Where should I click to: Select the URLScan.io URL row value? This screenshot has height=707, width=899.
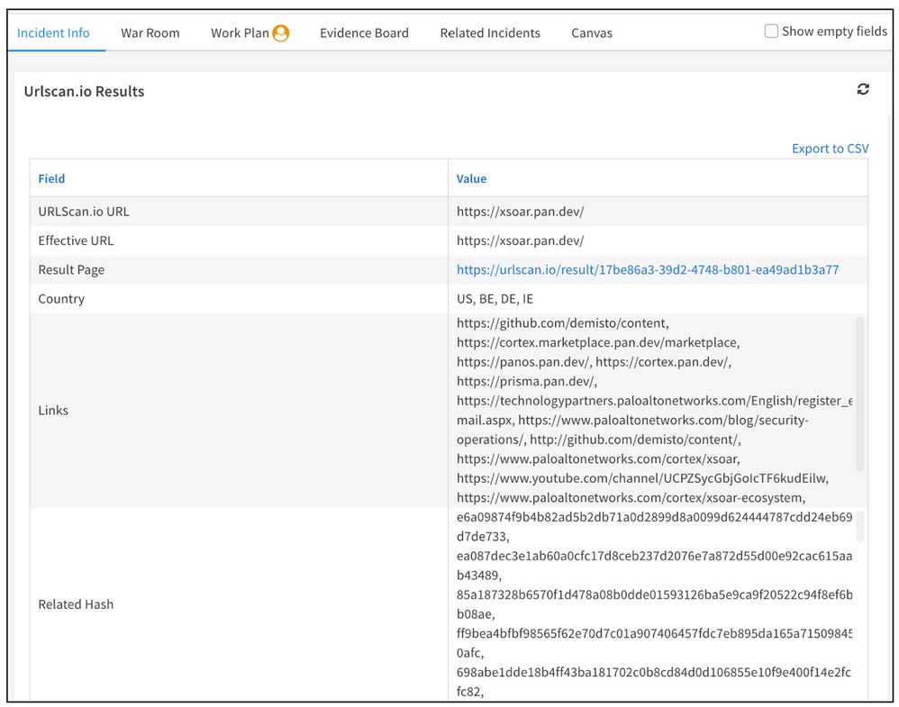coord(520,212)
